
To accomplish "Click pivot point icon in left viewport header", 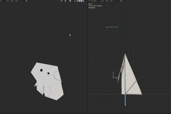I will point(20,1).
